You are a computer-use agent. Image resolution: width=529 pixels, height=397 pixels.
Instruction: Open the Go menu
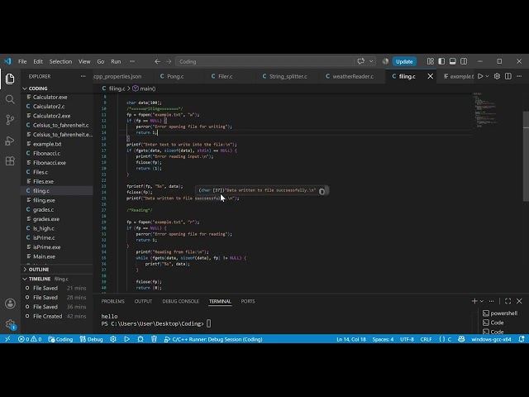[101, 61]
